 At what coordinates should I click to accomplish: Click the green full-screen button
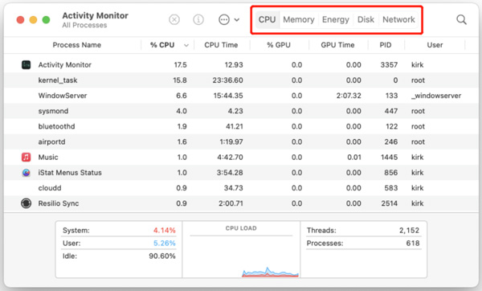click(46, 20)
